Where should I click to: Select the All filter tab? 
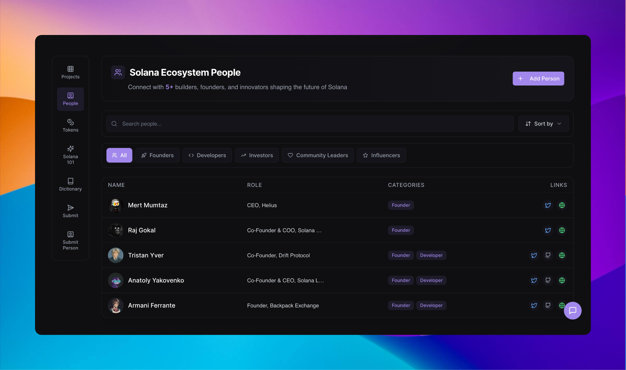click(x=119, y=155)
